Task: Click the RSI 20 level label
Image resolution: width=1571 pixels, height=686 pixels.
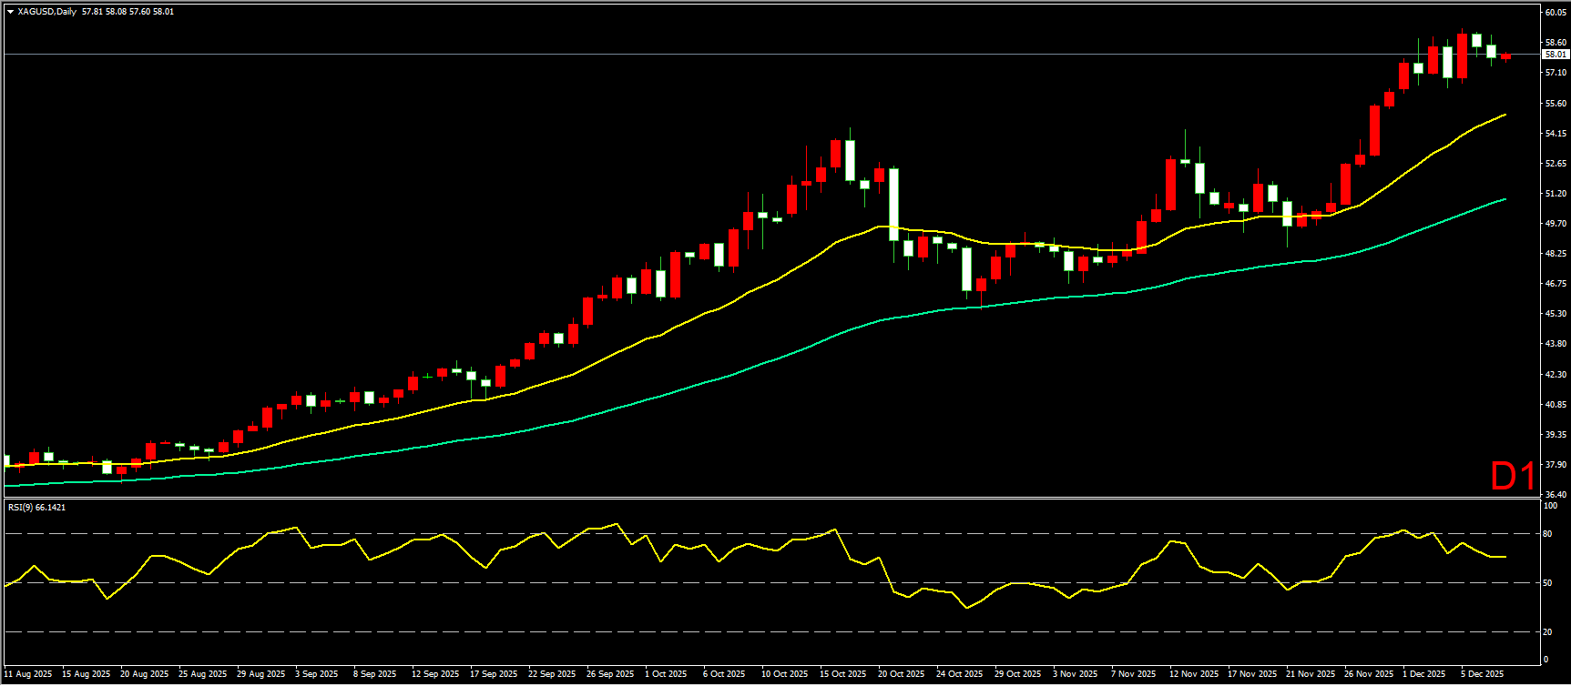Action: pyautogui.click(x=1546, y=632)
